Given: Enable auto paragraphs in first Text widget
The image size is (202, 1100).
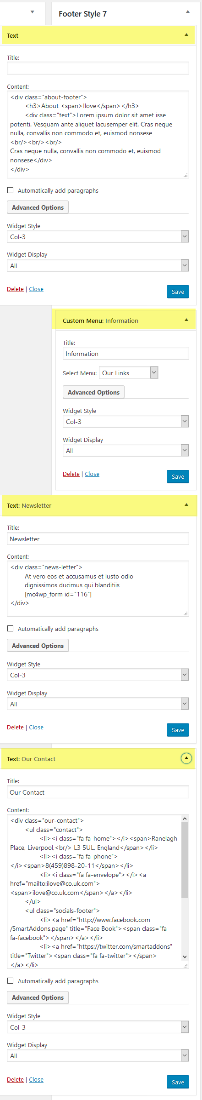Looking at the screenshot, I should coord(10,190).
